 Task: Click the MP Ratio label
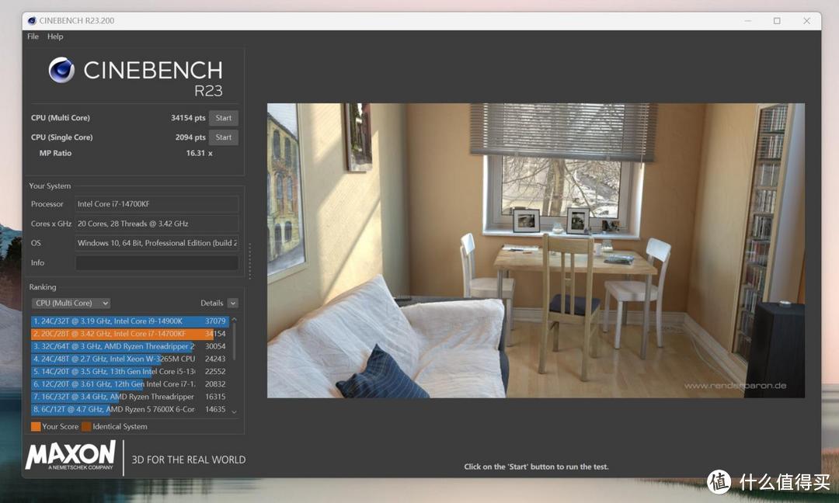pos(55,154)
